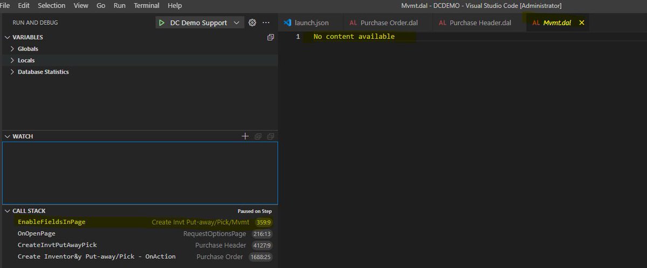Viewport: 647px width, 268px height.
Task: Click inside the watch expressions area
Action: coord(140,173)
